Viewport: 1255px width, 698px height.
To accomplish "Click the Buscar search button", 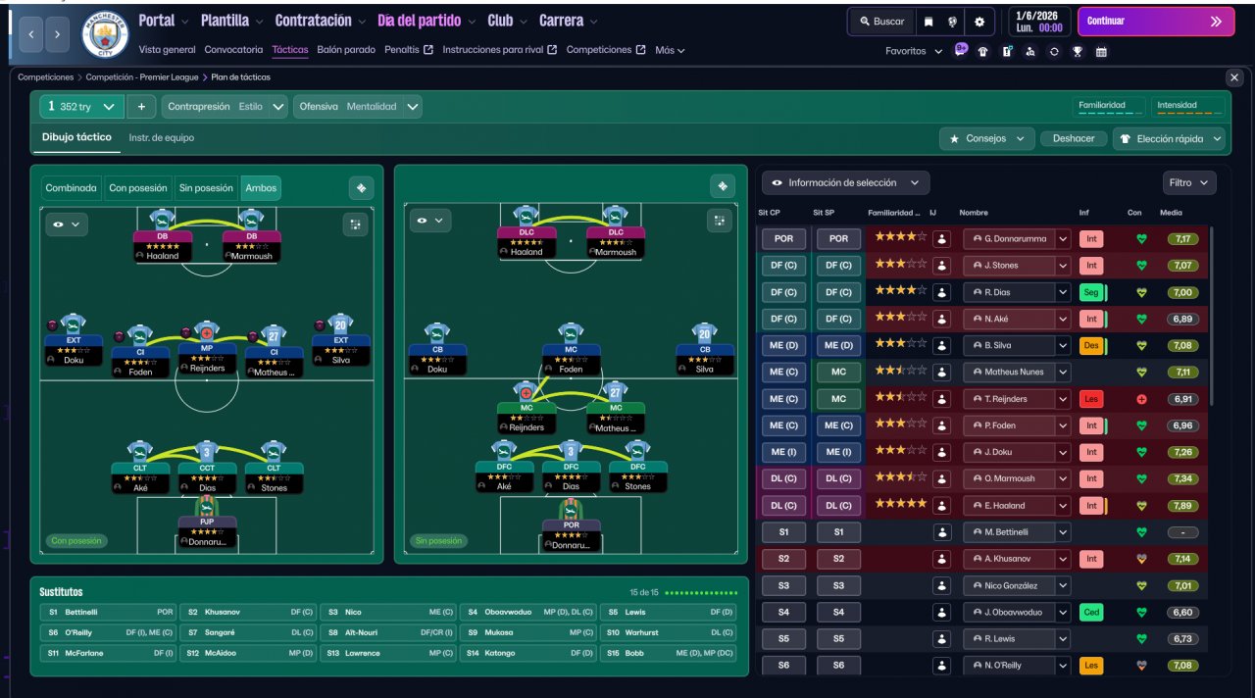I will click(x=881, y=21).
